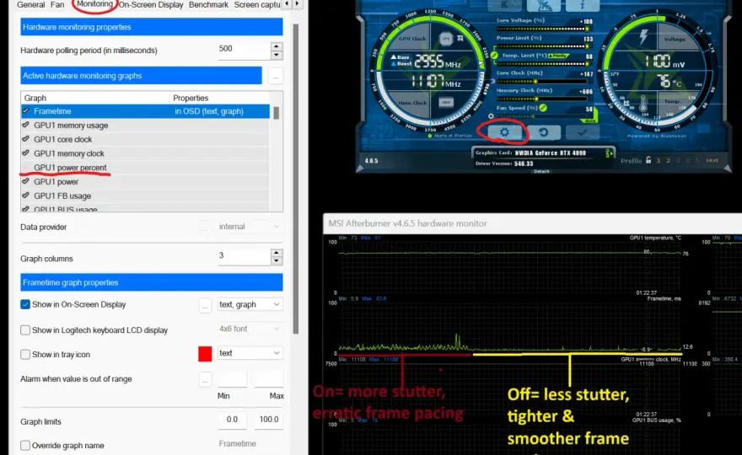Click the '...' button beside Active hardware monitoring graphs
Image resolution: width=742 pixels, height=455 pixels.
(276, 76)
